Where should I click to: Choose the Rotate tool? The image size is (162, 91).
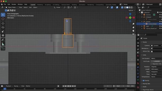coord(3,27)
